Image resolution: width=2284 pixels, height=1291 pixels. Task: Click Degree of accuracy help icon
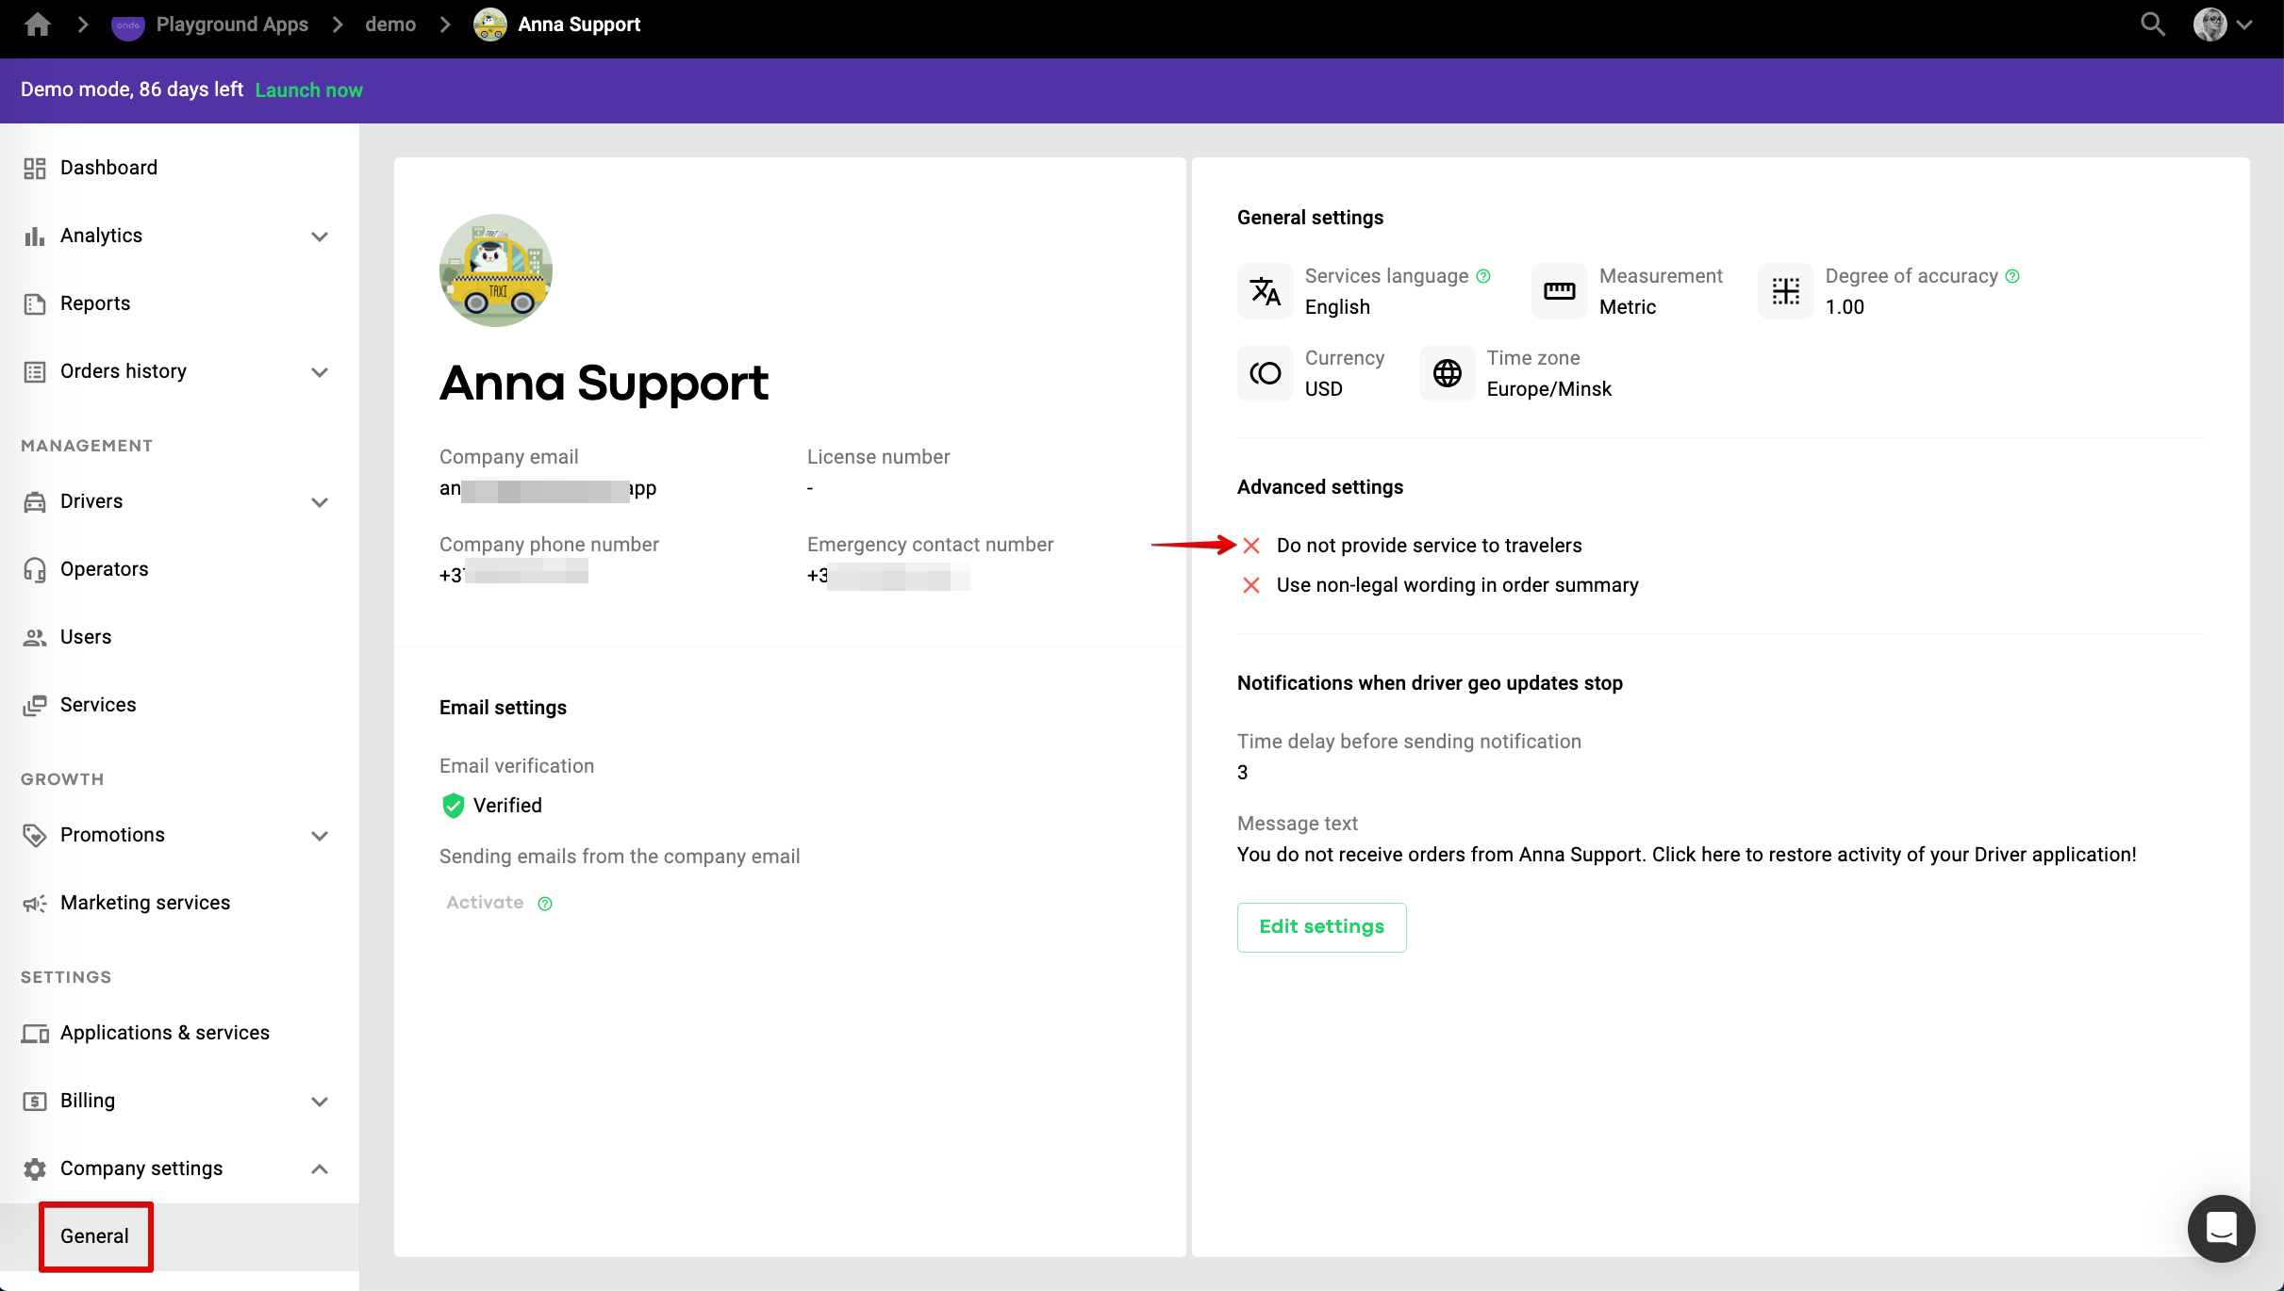2012,276
